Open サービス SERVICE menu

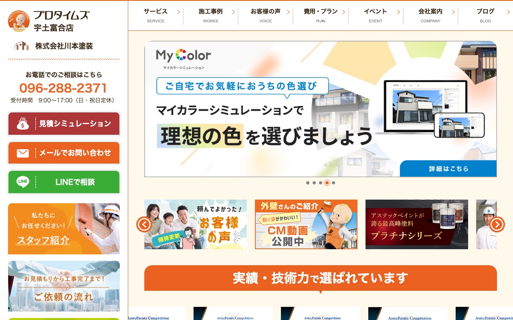[x=156, y=15]
